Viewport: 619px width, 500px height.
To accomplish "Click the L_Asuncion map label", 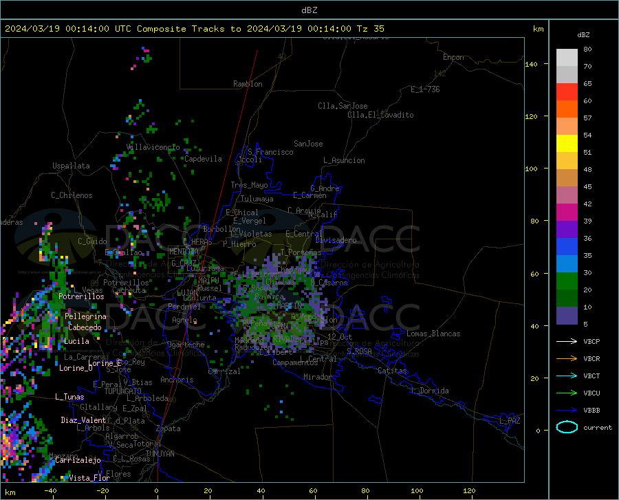I will [x=344, y=160].
